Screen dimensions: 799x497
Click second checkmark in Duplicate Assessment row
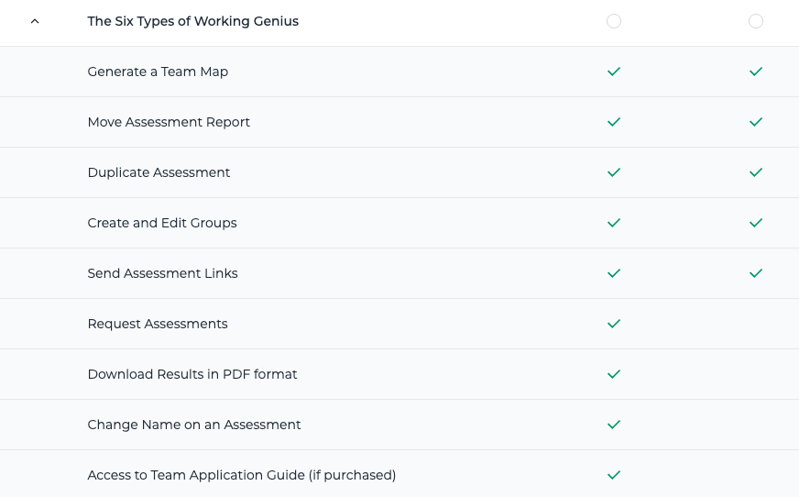(756, 172)
